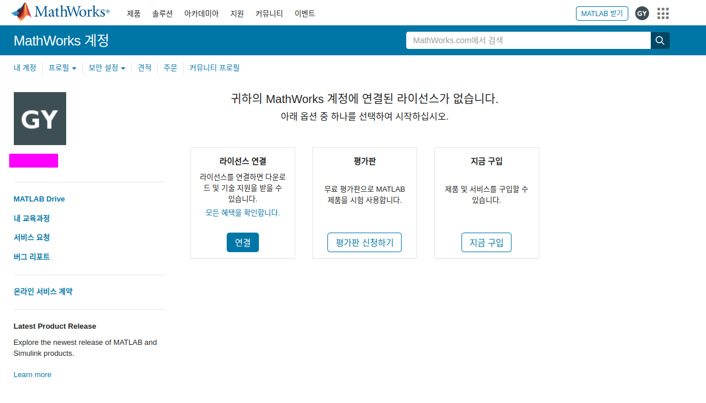Click the Latest Product Release heading
Screen dimensions: 706x403
coord(55,326)
